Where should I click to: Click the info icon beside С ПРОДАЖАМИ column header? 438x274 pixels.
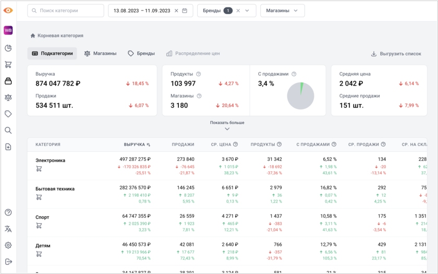[334, 144]
